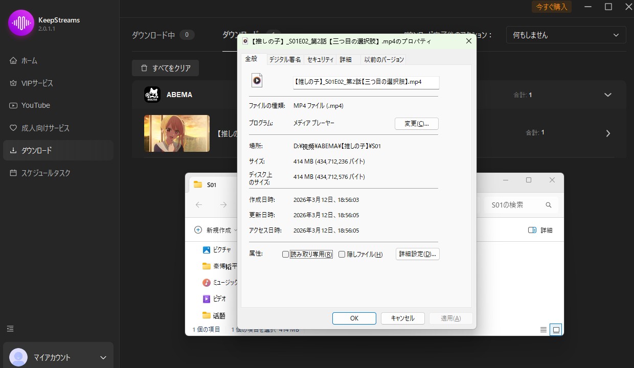Select VIPサービス in the KeepStreams sidebar
Screen dimensions: 634x368
click(38, 83)
